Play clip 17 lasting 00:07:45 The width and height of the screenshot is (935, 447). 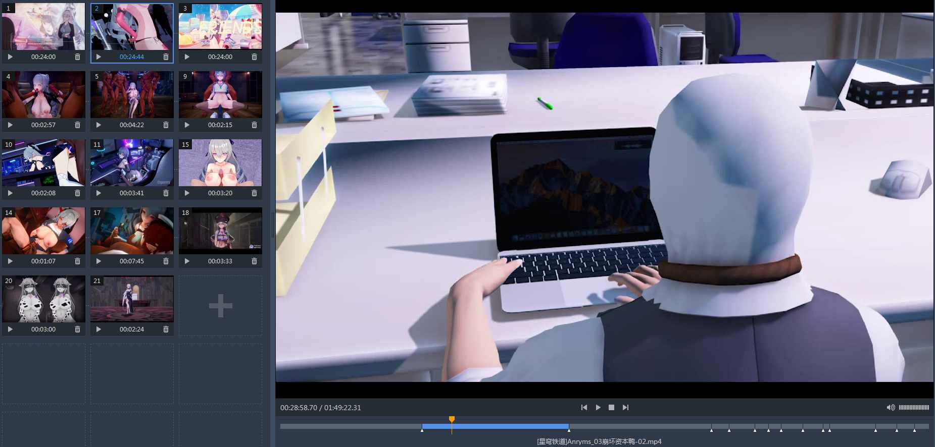click(x=99, y=261)
